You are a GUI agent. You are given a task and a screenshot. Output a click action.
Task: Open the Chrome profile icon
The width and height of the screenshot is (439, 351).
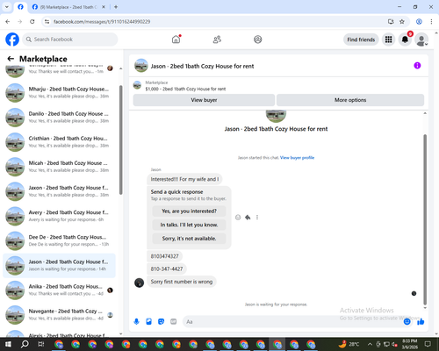pos(419,22)
